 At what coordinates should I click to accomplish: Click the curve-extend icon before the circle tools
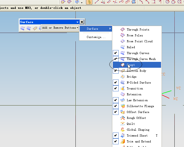click(160, 2)
